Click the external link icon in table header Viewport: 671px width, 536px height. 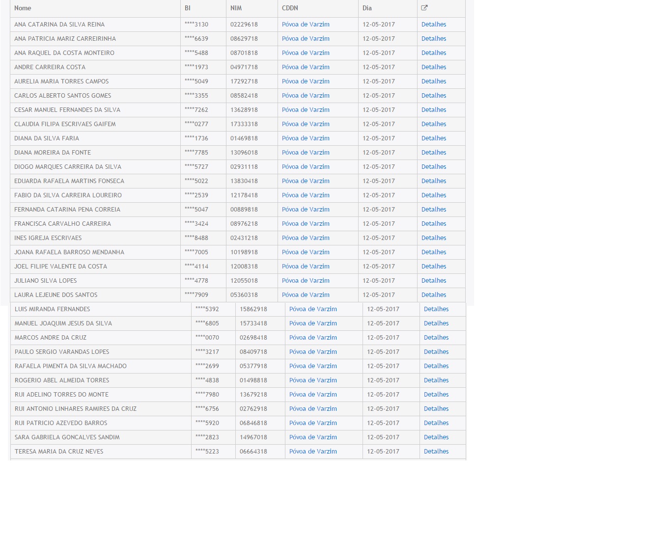tap(424, 8)
